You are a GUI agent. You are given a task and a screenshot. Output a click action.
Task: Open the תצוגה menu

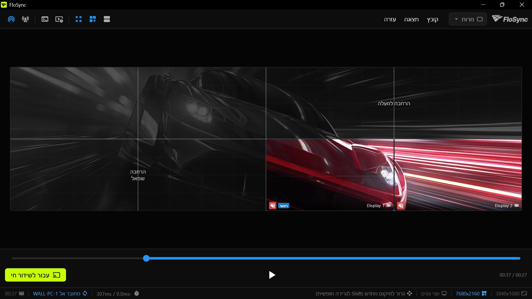click(x=411, y=19)
